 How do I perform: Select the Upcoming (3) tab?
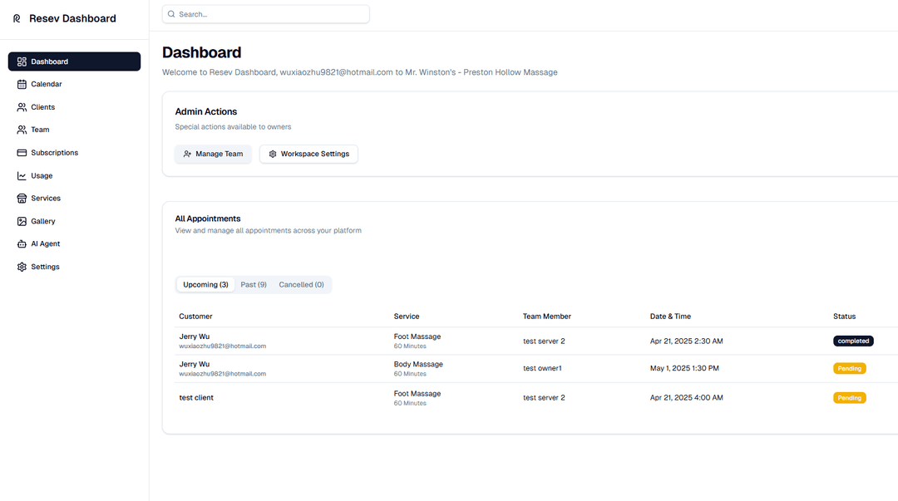pos(205,285)
